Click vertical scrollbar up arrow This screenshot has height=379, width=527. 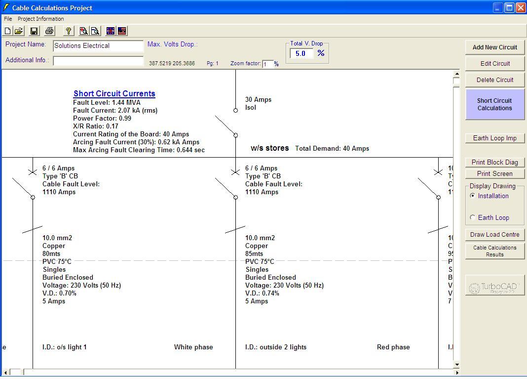(457, 74)
